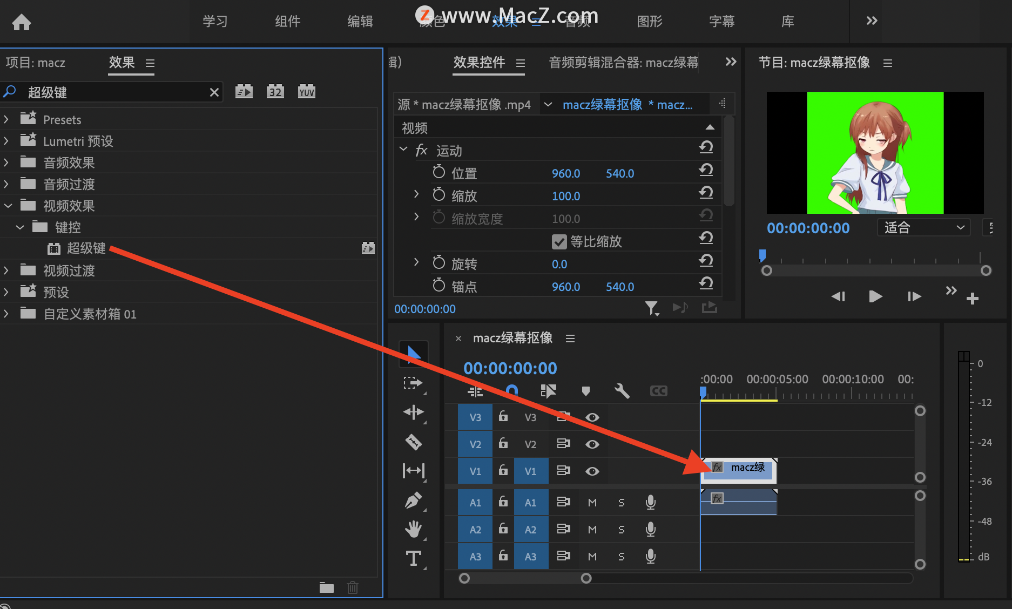The height and width of the screenshot is (609, 1012).
Task: Select the Type tool
Action: pyautogui.click(x=414, y=558)
